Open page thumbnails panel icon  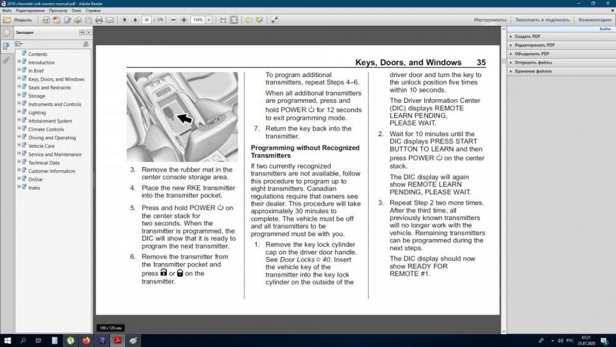click(6, 33)
